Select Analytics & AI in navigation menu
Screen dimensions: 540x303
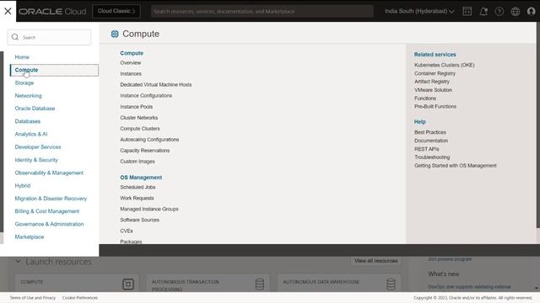pos(31,134)
